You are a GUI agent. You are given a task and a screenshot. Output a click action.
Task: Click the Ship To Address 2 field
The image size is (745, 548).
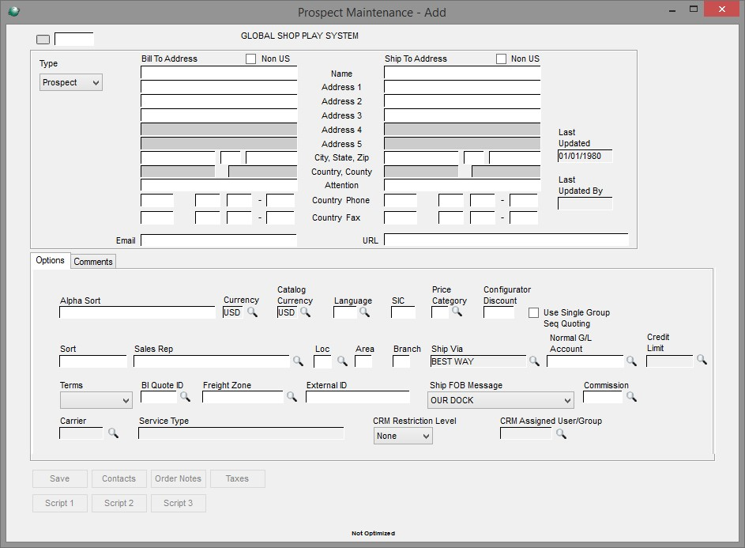point(462,101)
